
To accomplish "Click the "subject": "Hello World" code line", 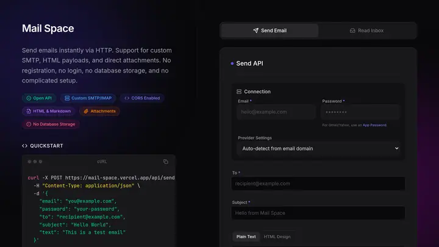I will coord(75,224).
